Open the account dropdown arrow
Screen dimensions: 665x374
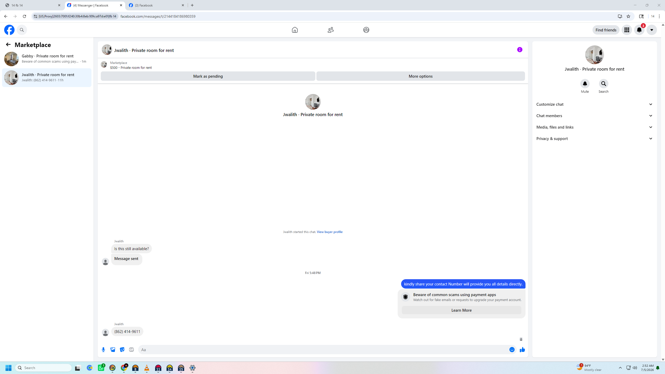(x=651, y=30)
